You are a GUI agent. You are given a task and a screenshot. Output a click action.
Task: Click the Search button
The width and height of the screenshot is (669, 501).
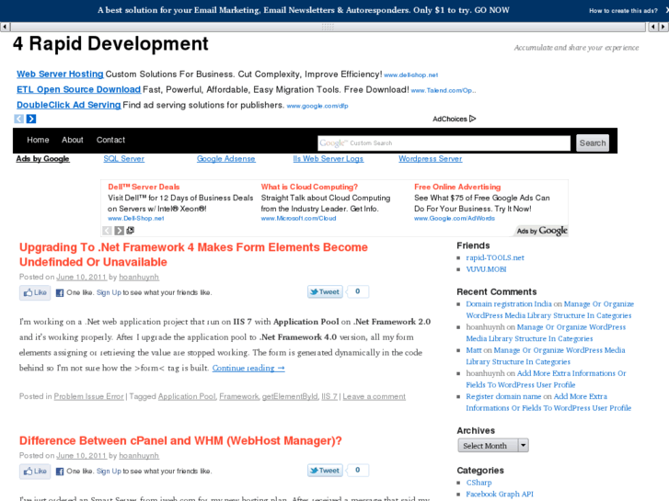pyautogui.click(x=593, y=142)
